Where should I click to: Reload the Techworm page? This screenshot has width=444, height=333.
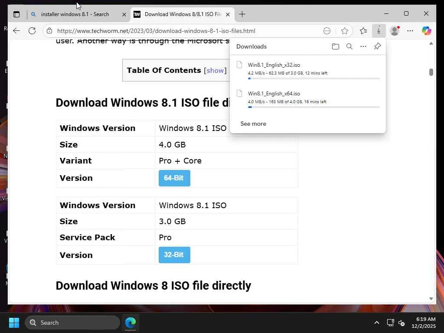32,31
